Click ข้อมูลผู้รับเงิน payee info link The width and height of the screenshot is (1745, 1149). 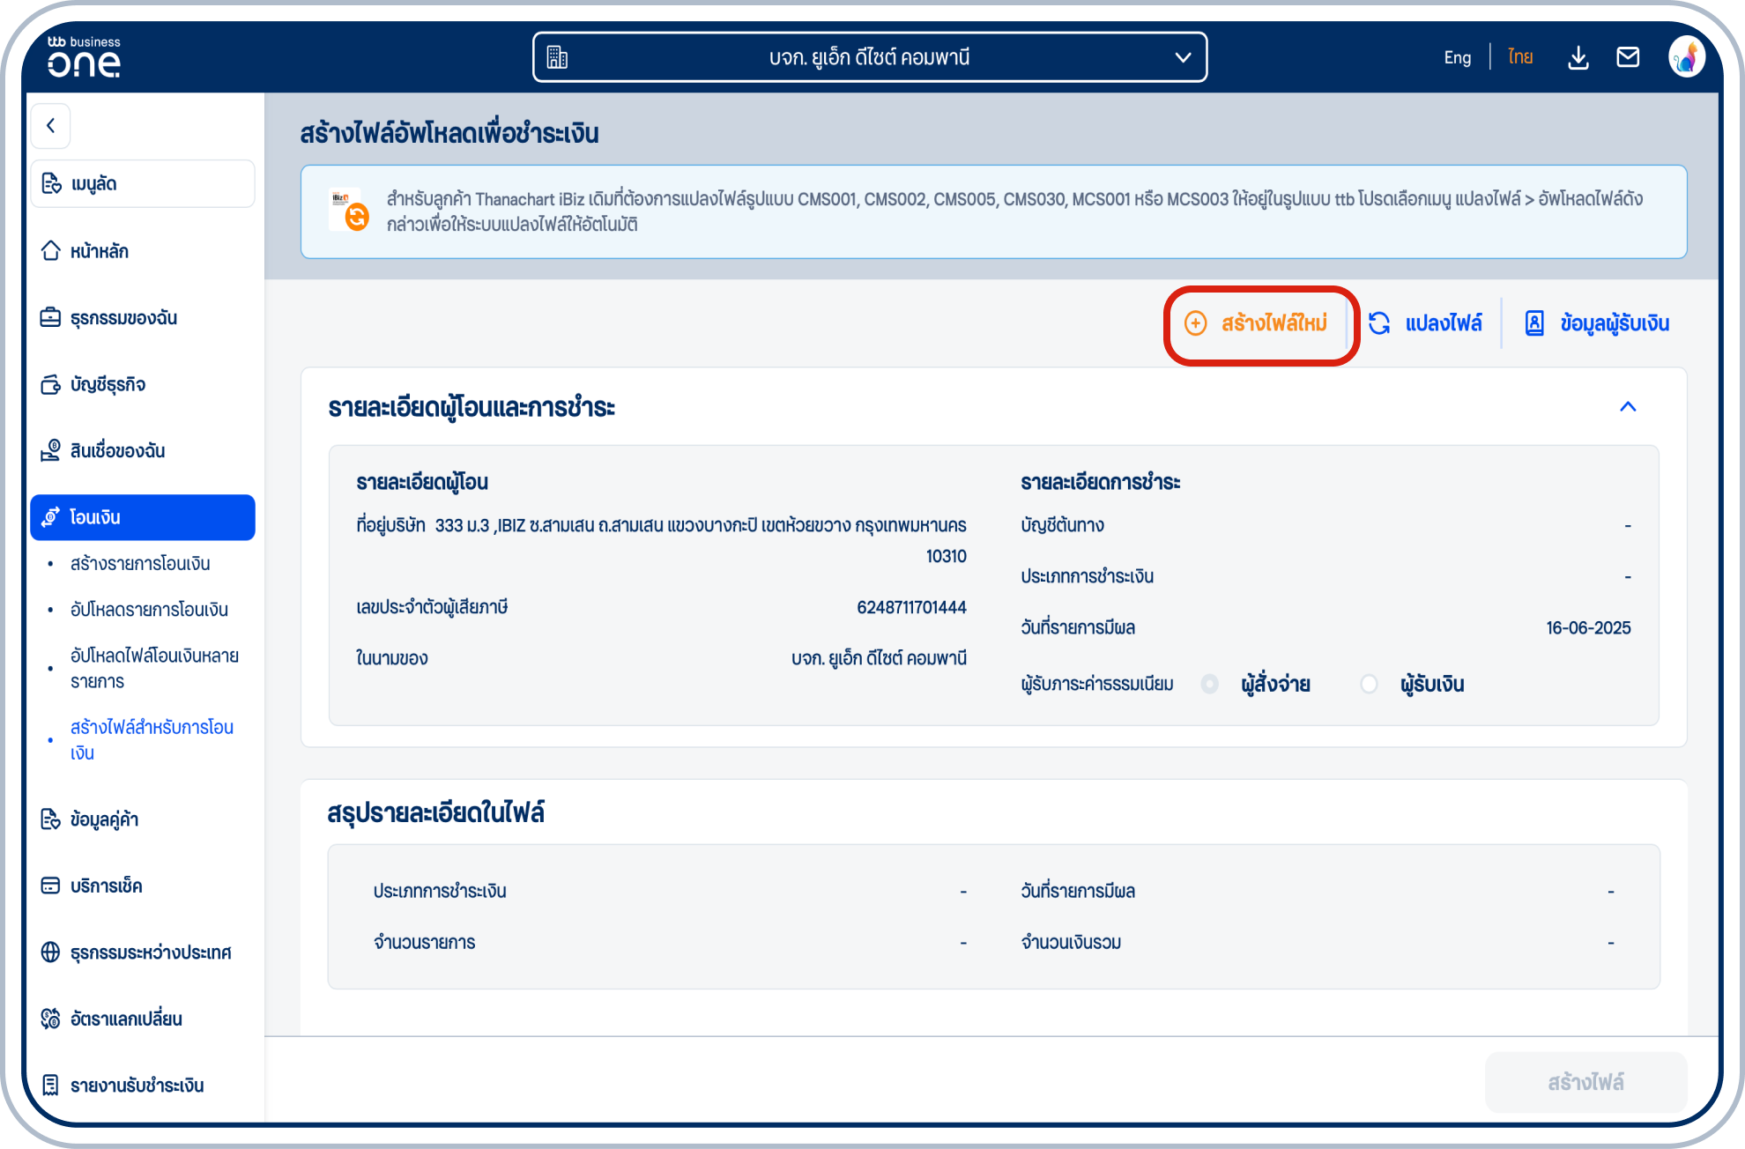(1598, 323)
